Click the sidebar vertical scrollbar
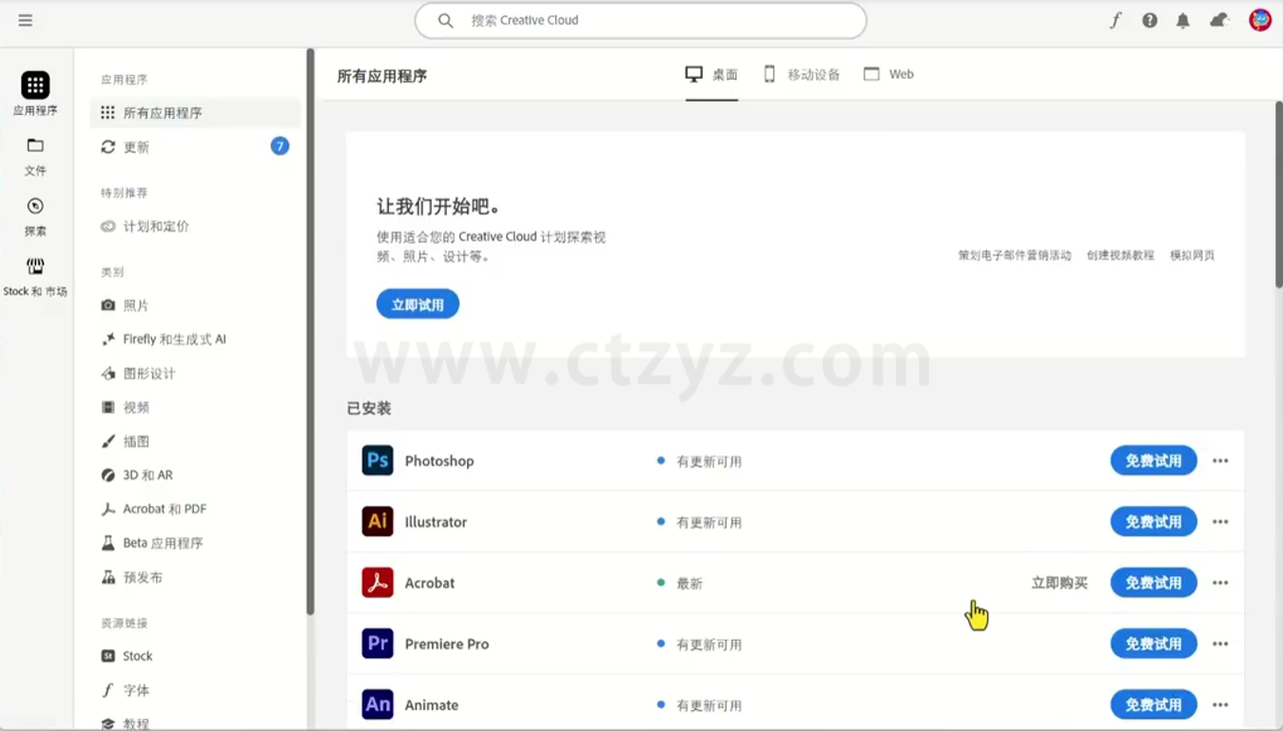Image resolution: width=1283 pixels, height=731 pixels. tap(310, 333)
